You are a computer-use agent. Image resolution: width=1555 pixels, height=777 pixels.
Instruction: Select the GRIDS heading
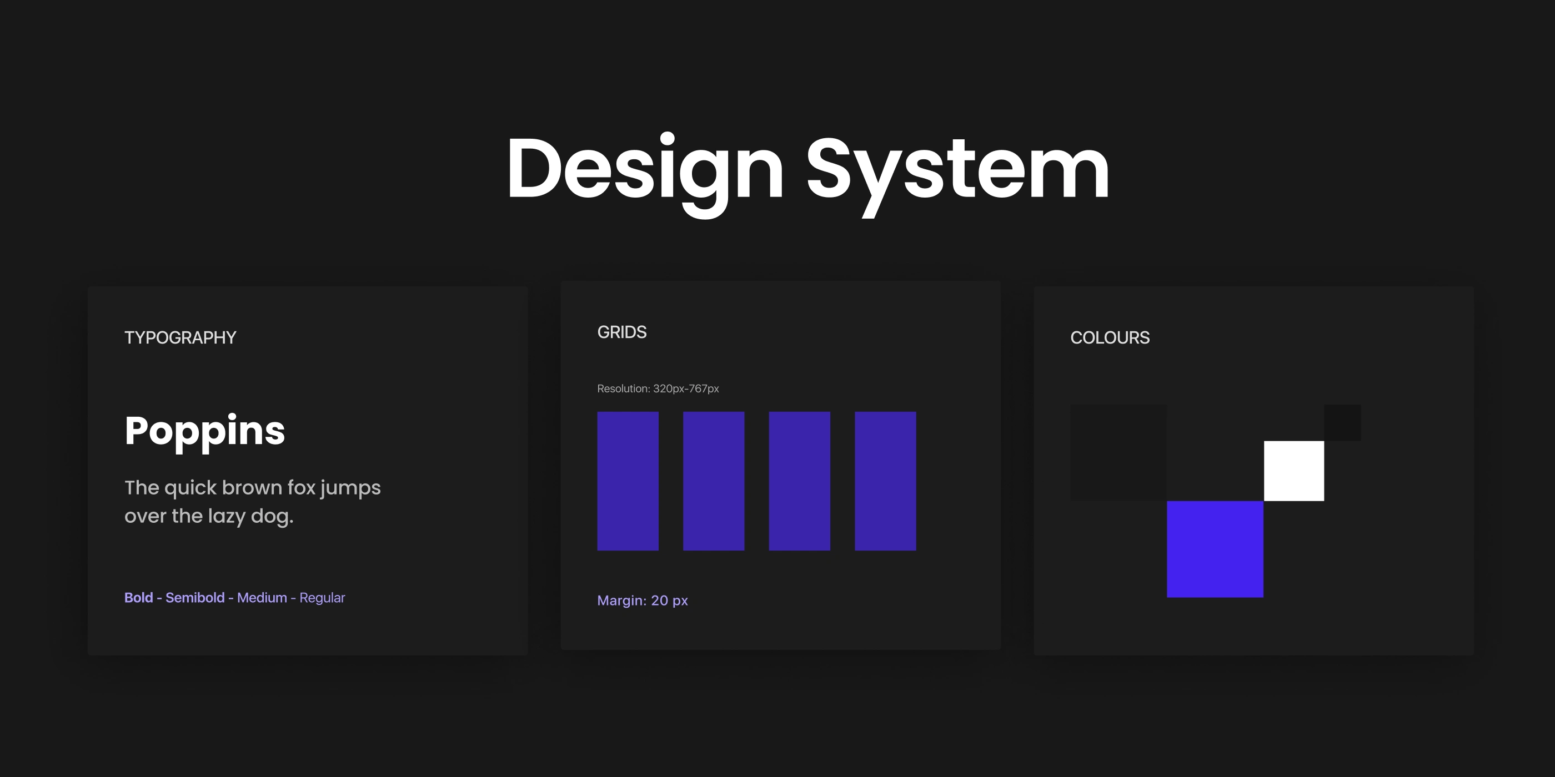(622, 332)
